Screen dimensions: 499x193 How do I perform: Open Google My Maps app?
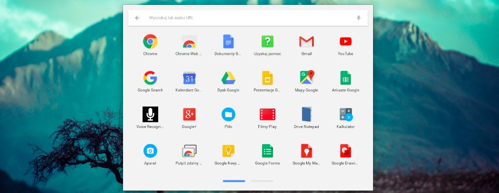[307, 151]
